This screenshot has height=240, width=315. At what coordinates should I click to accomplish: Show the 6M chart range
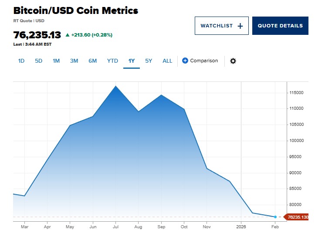tap(92, 61)
